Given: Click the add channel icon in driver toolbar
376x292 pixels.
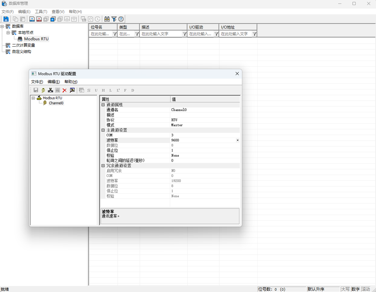Looking at the screenshot, I should point(43,90).
